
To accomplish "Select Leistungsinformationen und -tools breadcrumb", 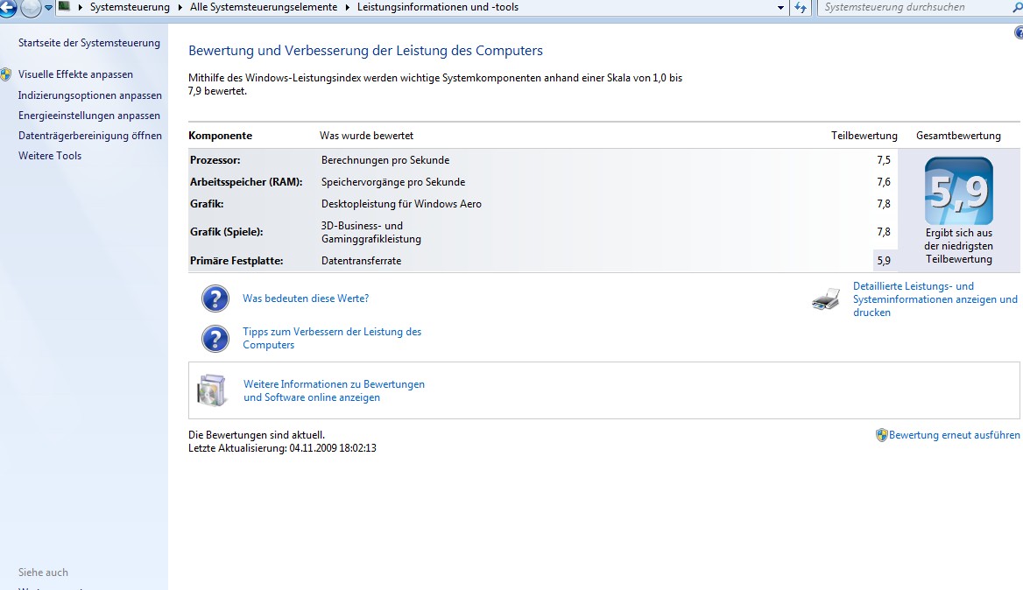I will pos(438,7).
